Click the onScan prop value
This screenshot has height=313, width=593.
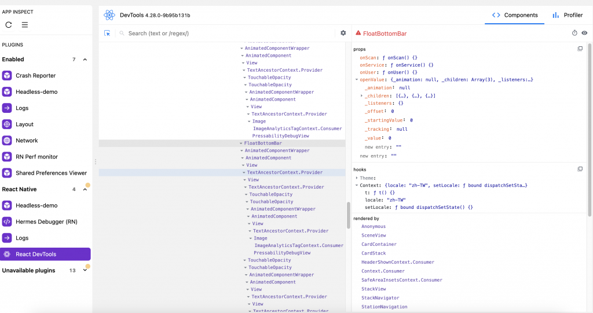click(x=400, y=58)
